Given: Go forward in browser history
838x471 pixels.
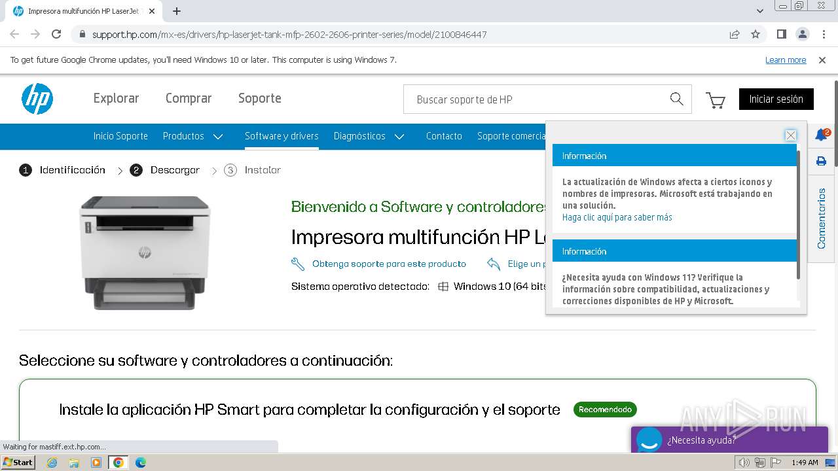Looking at the screenshot, I should pos(35,34).
